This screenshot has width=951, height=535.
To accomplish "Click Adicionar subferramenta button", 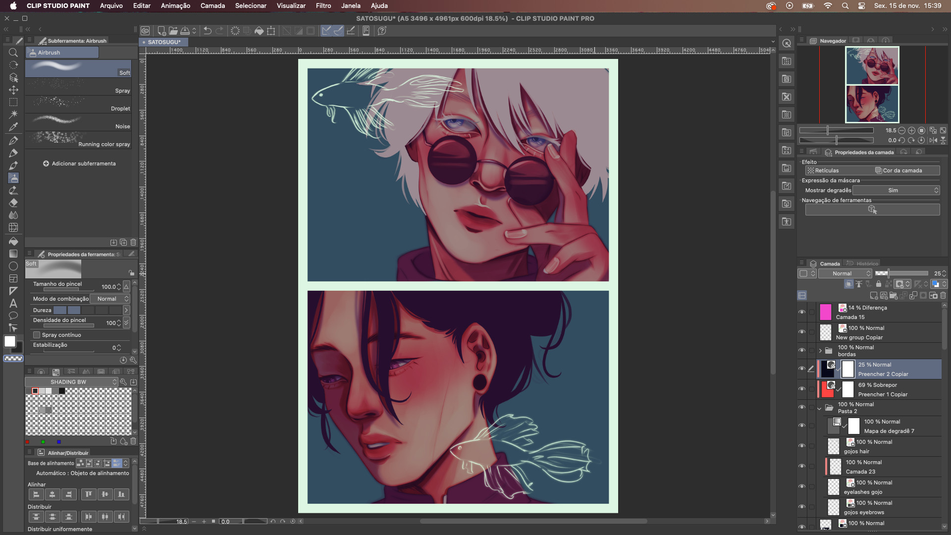I will 79,163.
